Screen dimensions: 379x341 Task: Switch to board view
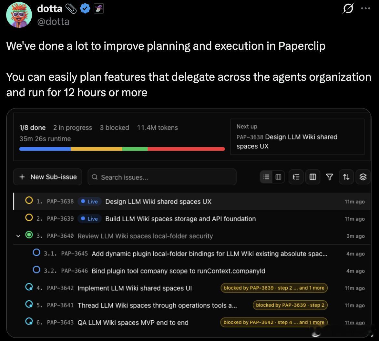278,177
